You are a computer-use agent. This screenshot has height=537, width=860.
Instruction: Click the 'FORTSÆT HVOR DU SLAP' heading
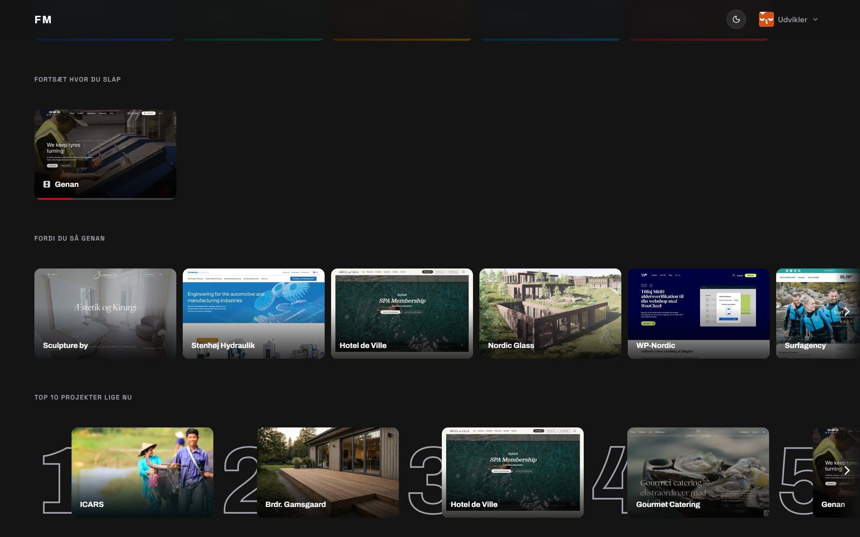coord(77,79)
